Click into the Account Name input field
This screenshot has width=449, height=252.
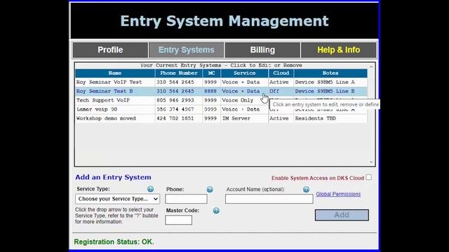[x=269, y=199]
